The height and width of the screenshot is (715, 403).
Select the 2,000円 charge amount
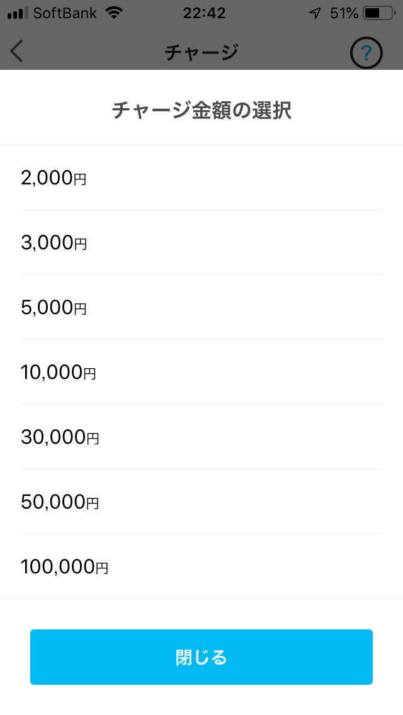pyautogui.click(x=201, y=178)
